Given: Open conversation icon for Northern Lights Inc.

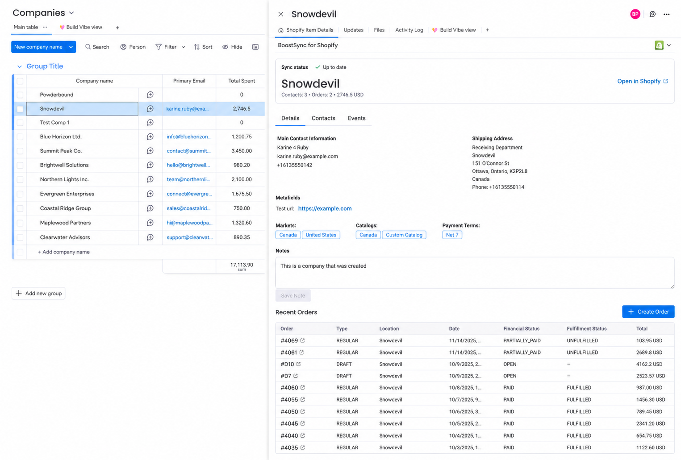Looking at the screenshot, I should [x=150, y=179].
